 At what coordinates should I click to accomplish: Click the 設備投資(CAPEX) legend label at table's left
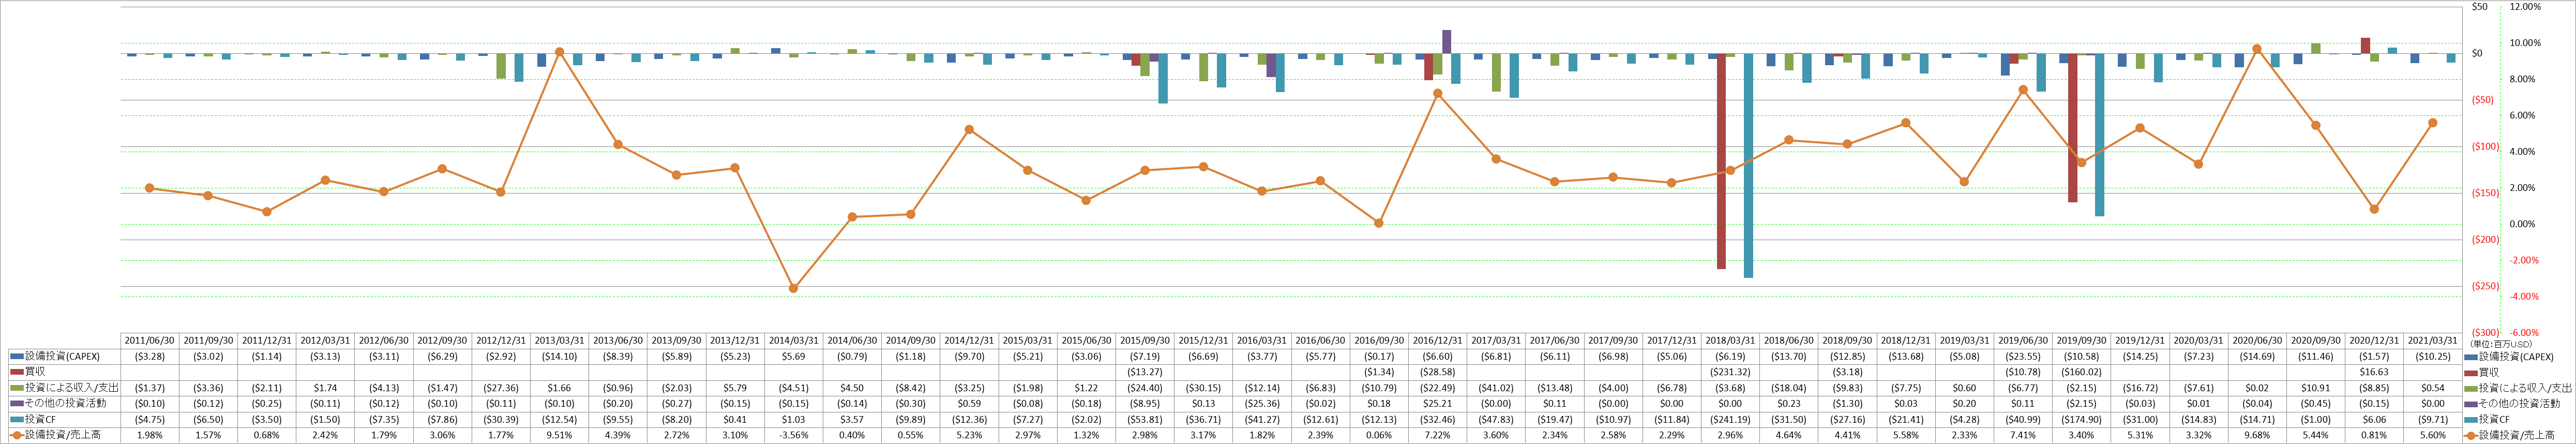coord(62,356)
